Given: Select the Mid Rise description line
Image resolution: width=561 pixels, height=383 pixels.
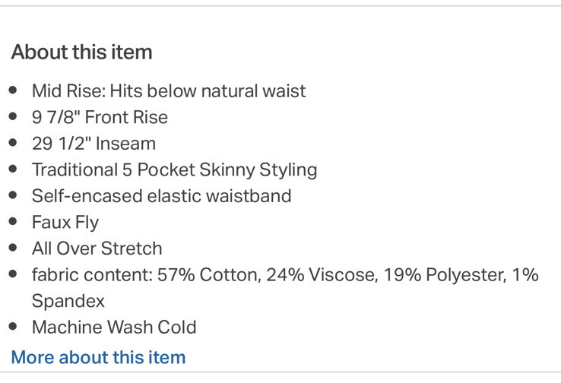Looking at the screenshot, I should click(x=169, y=91).
